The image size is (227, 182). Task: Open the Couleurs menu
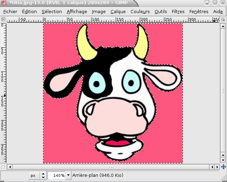pyautogui.click(x=140, y=11)
